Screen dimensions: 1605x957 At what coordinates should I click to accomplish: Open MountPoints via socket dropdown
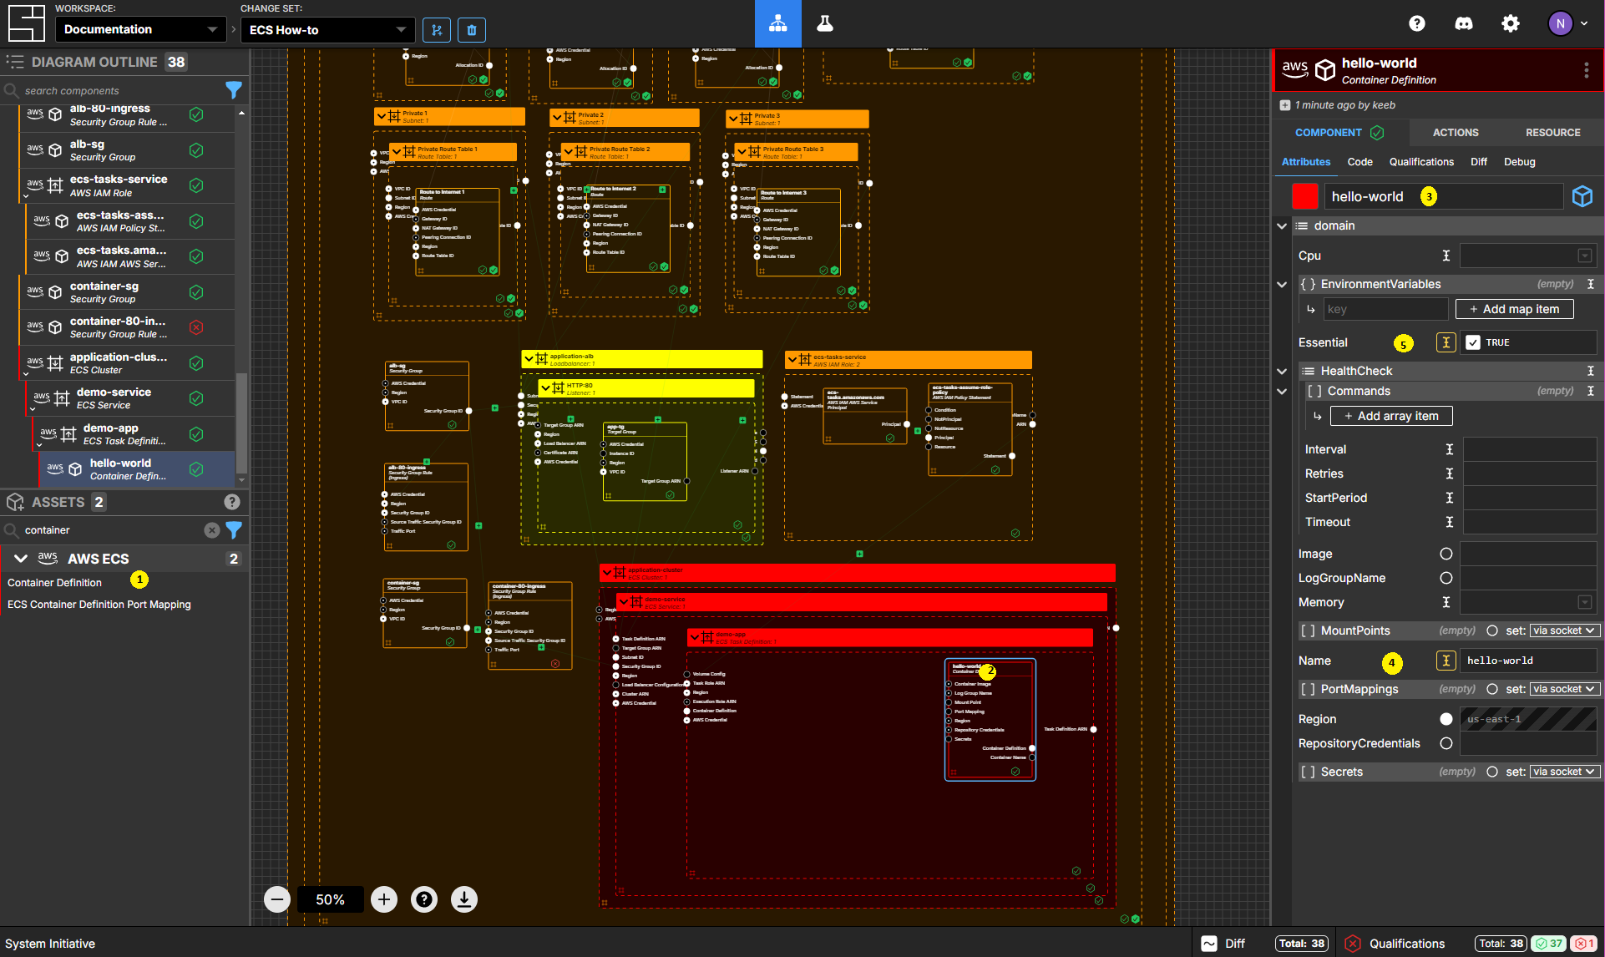[x=1564, y=630]
